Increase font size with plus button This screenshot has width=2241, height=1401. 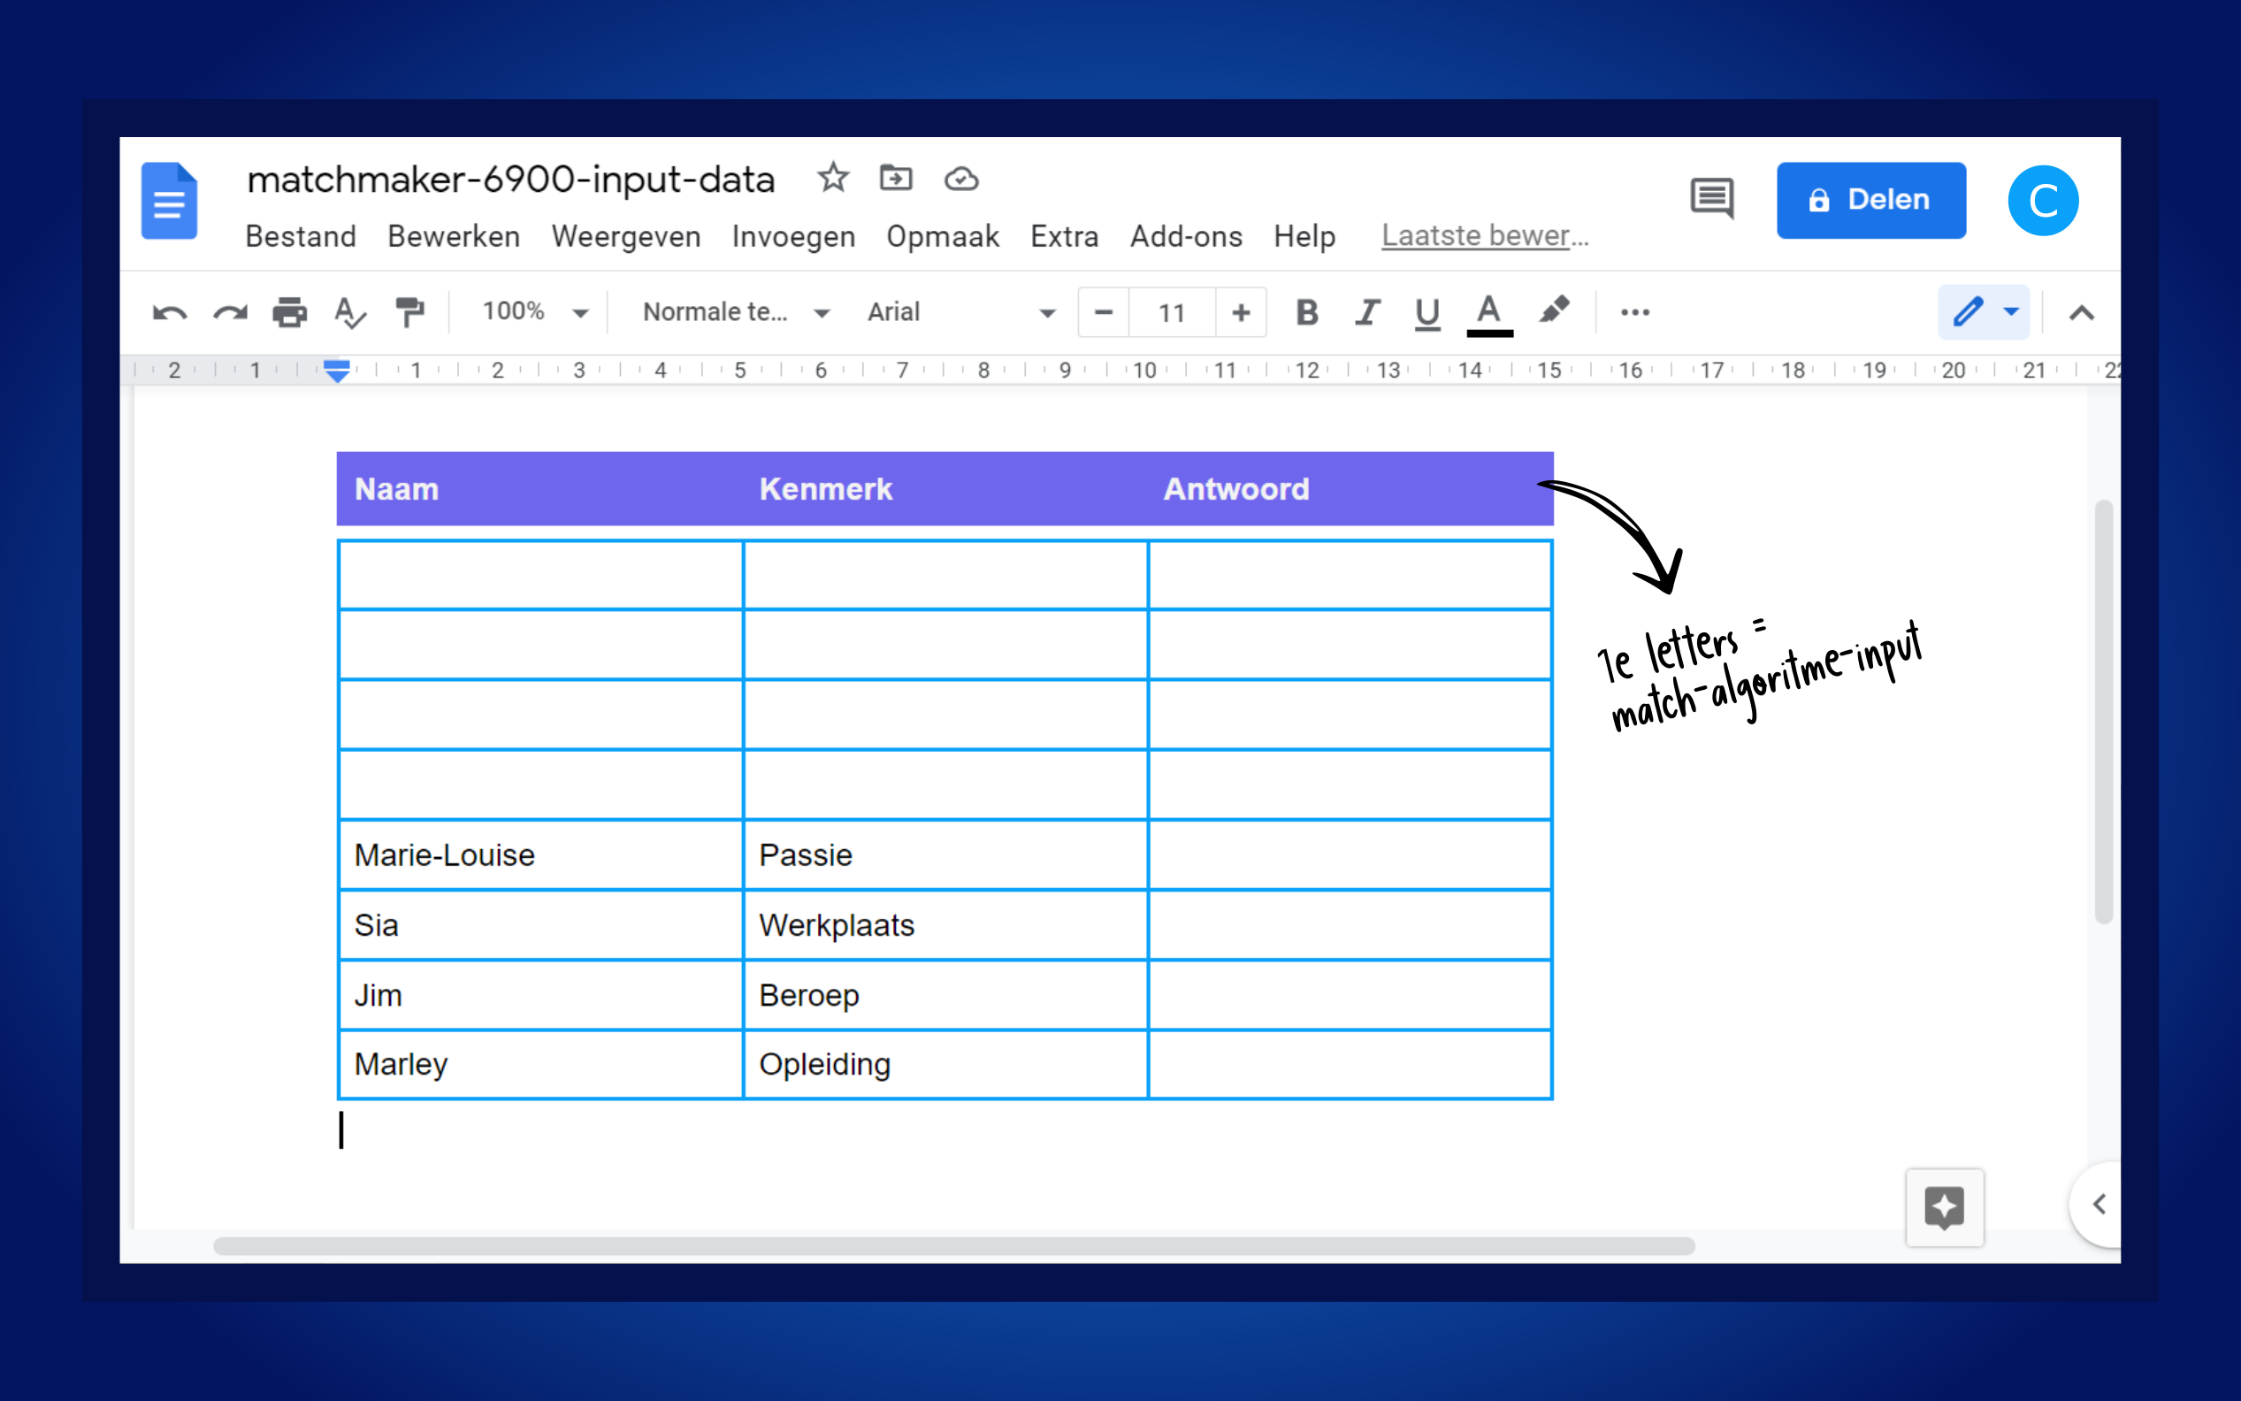coord(1241,313)
